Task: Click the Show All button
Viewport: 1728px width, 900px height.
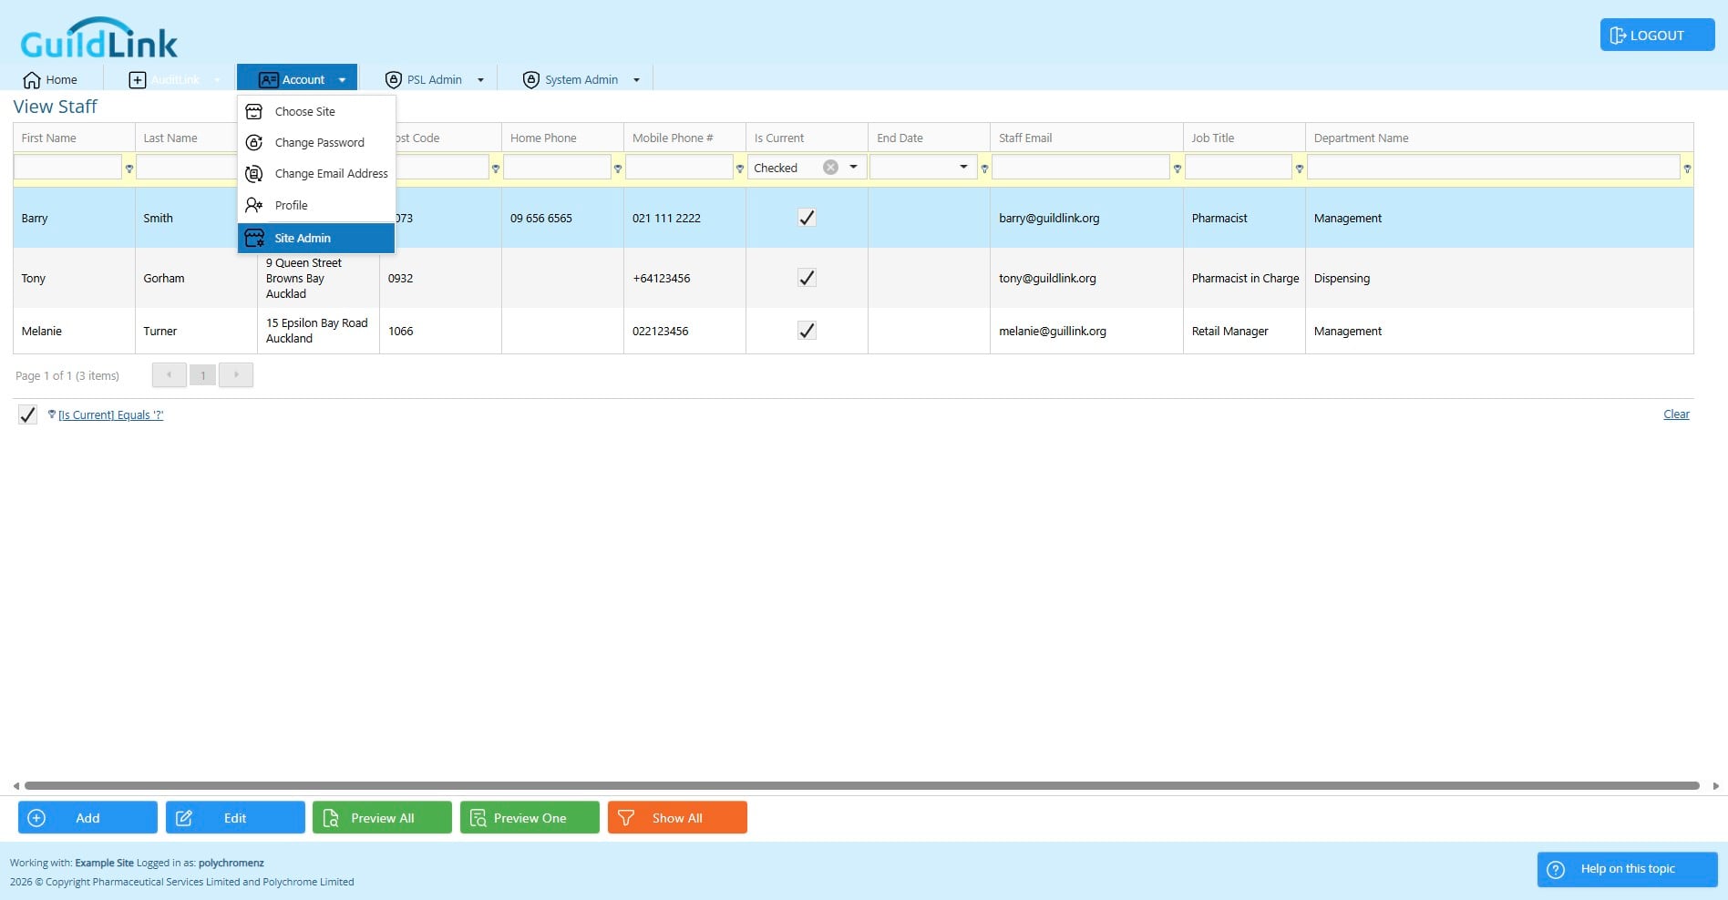Action: pyautogui.click(x=677, y=818)
